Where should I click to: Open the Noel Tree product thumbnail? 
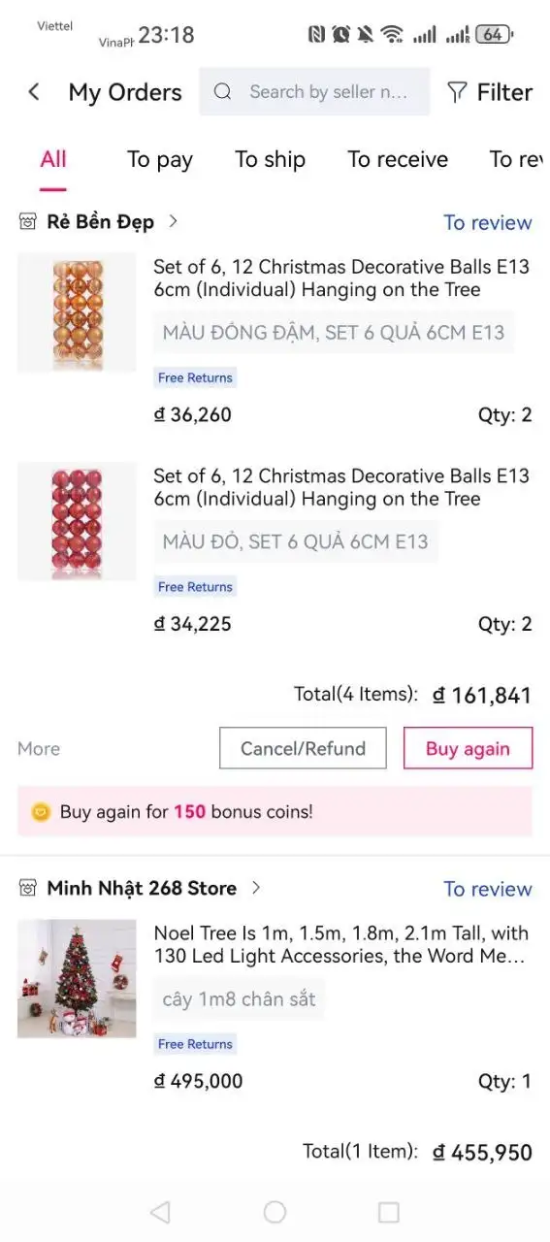pos(77,979)
